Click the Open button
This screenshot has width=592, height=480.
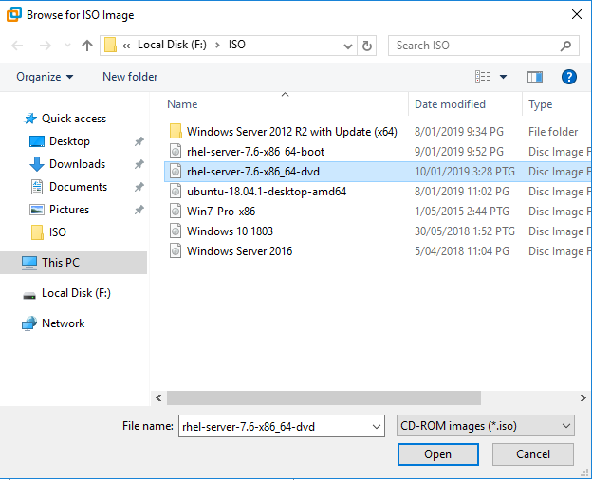tap(438, 454)
